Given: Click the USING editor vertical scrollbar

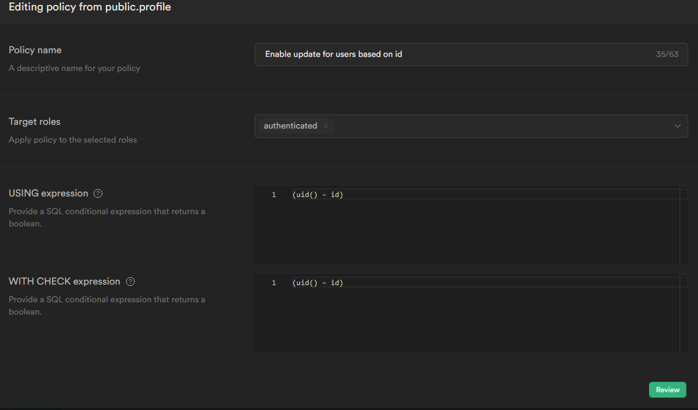Looking at the screenshot, I should coord(684,225).
